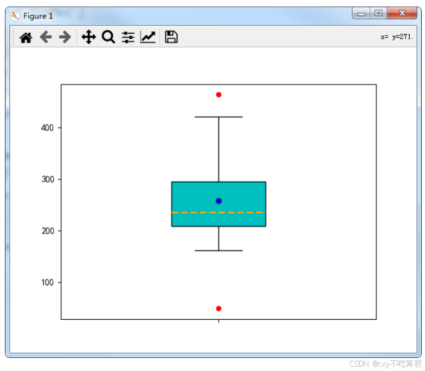Image resolution: width=425 pixels, height=371 pixels.
Task: Click the matplotlib icon in the title bar
Action: pyautogui.click(x=15, y=16)
